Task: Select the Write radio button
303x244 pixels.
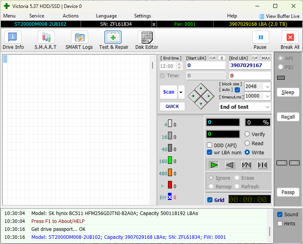Action: 247,152
